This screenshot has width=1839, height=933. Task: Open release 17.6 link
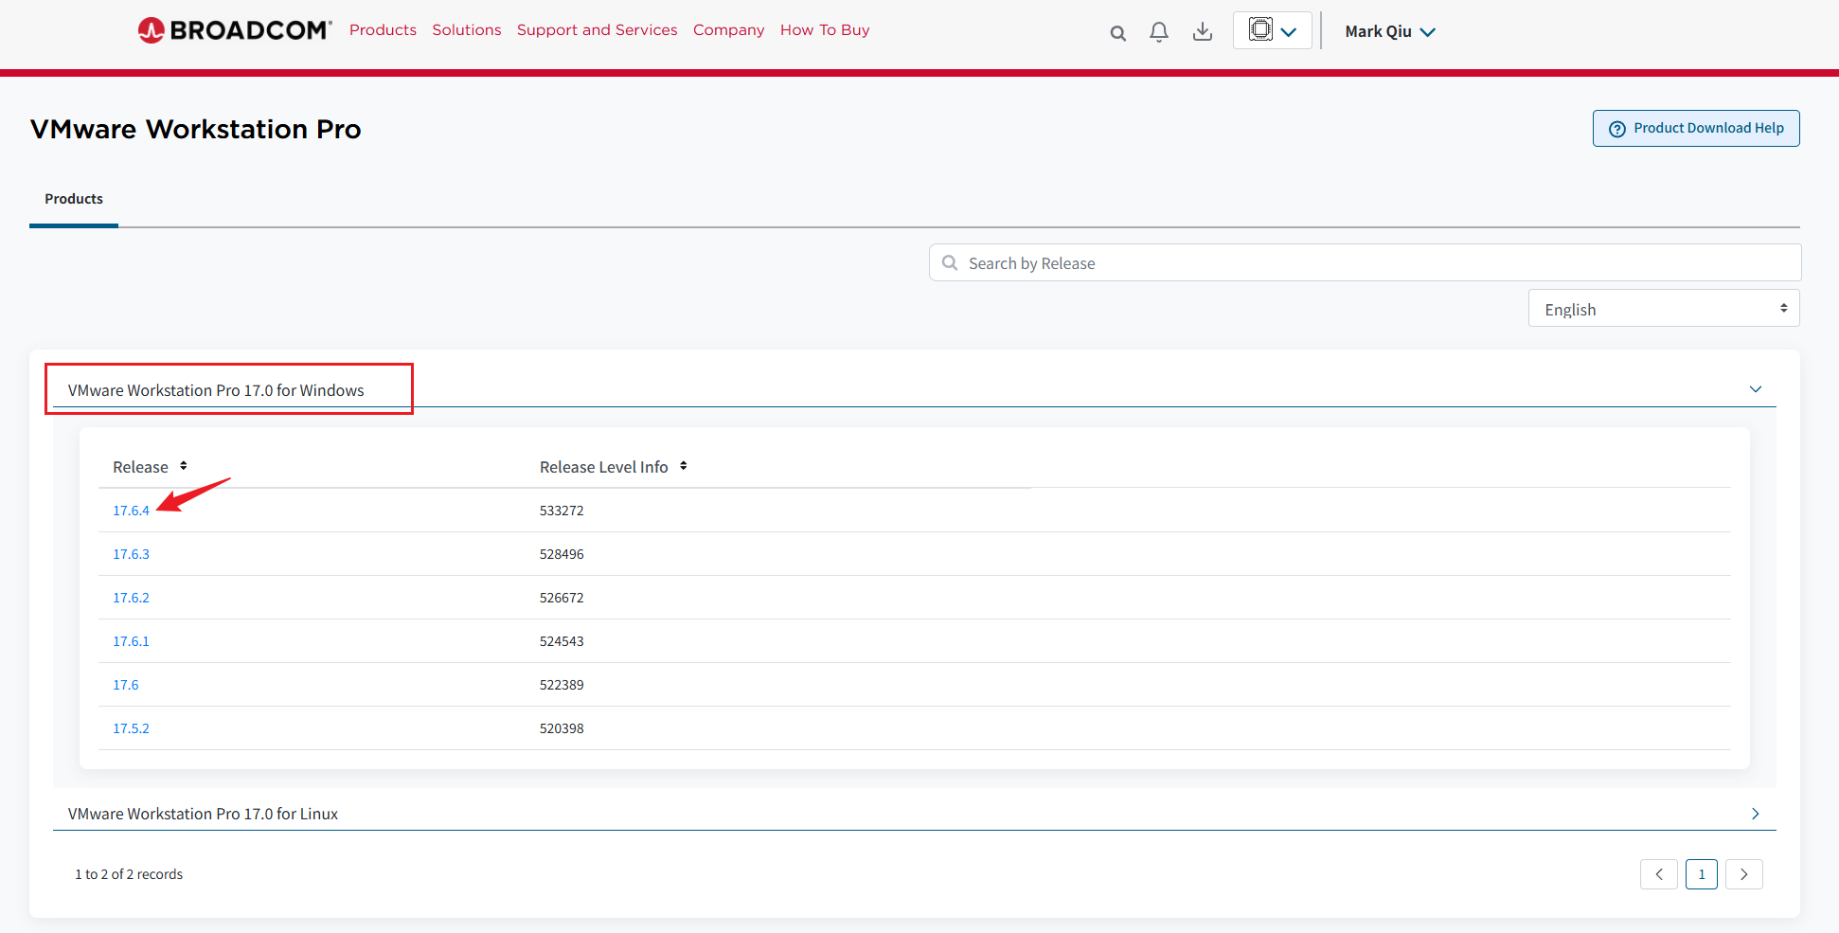[126, 685]
